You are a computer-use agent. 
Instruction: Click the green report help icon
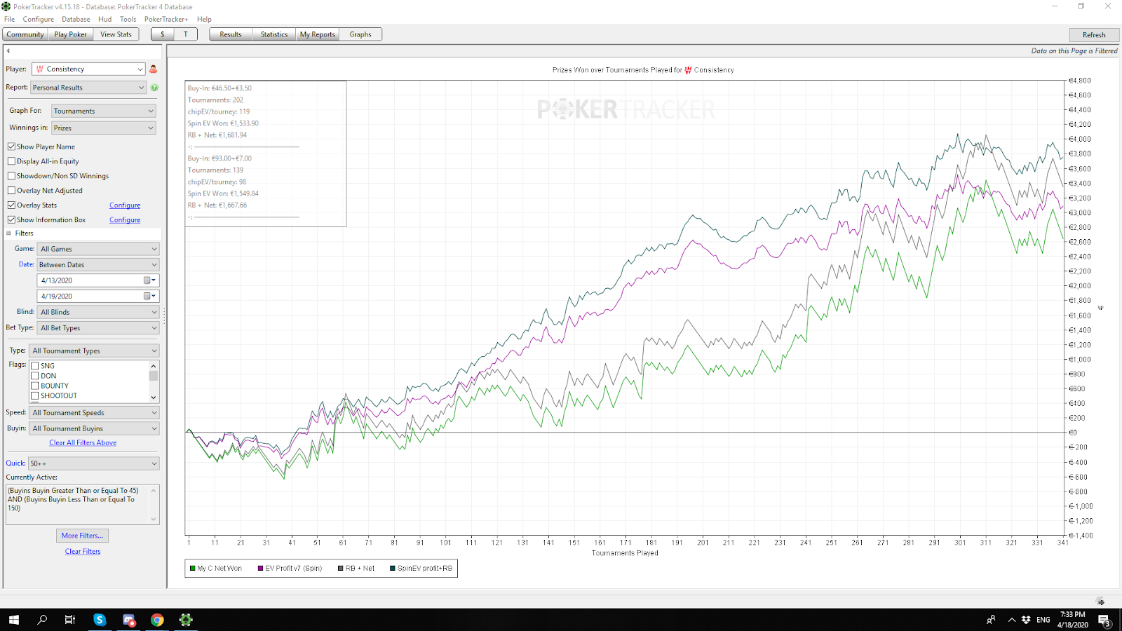154,88
